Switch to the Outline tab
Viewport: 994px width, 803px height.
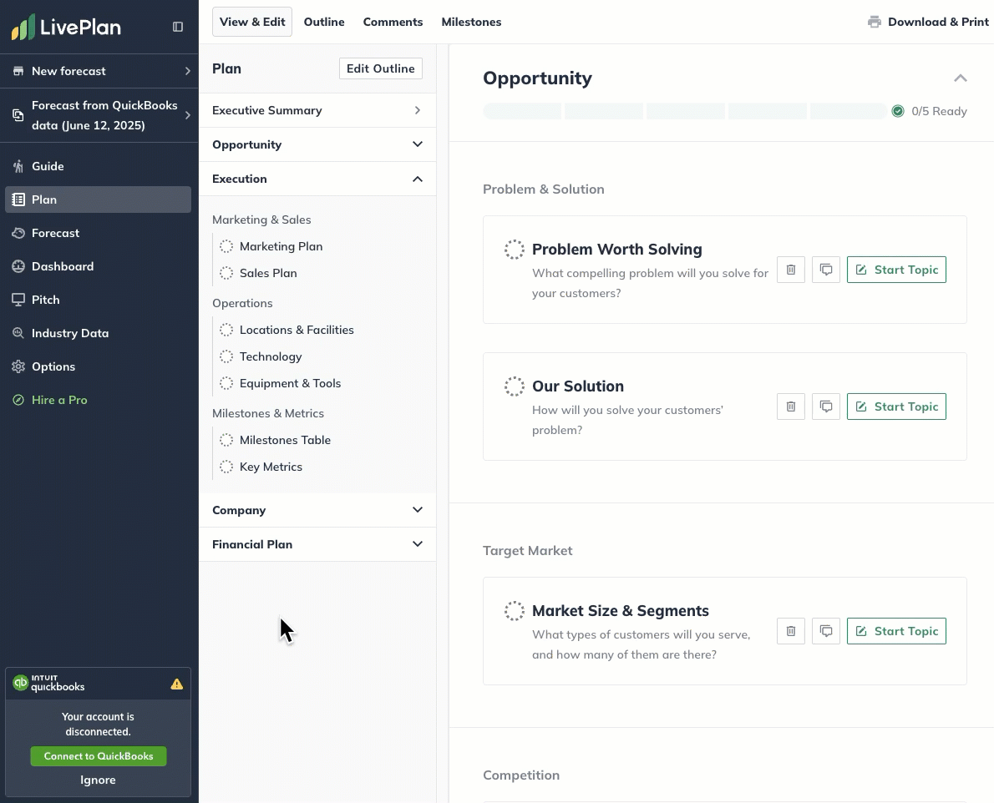[x=324, y=22]
